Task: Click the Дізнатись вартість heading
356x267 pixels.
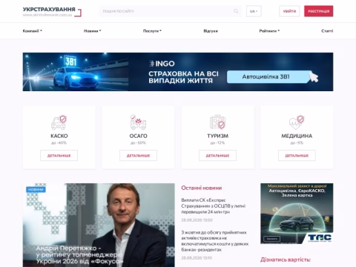Action: pyautogui.click(x=286, y=260)
